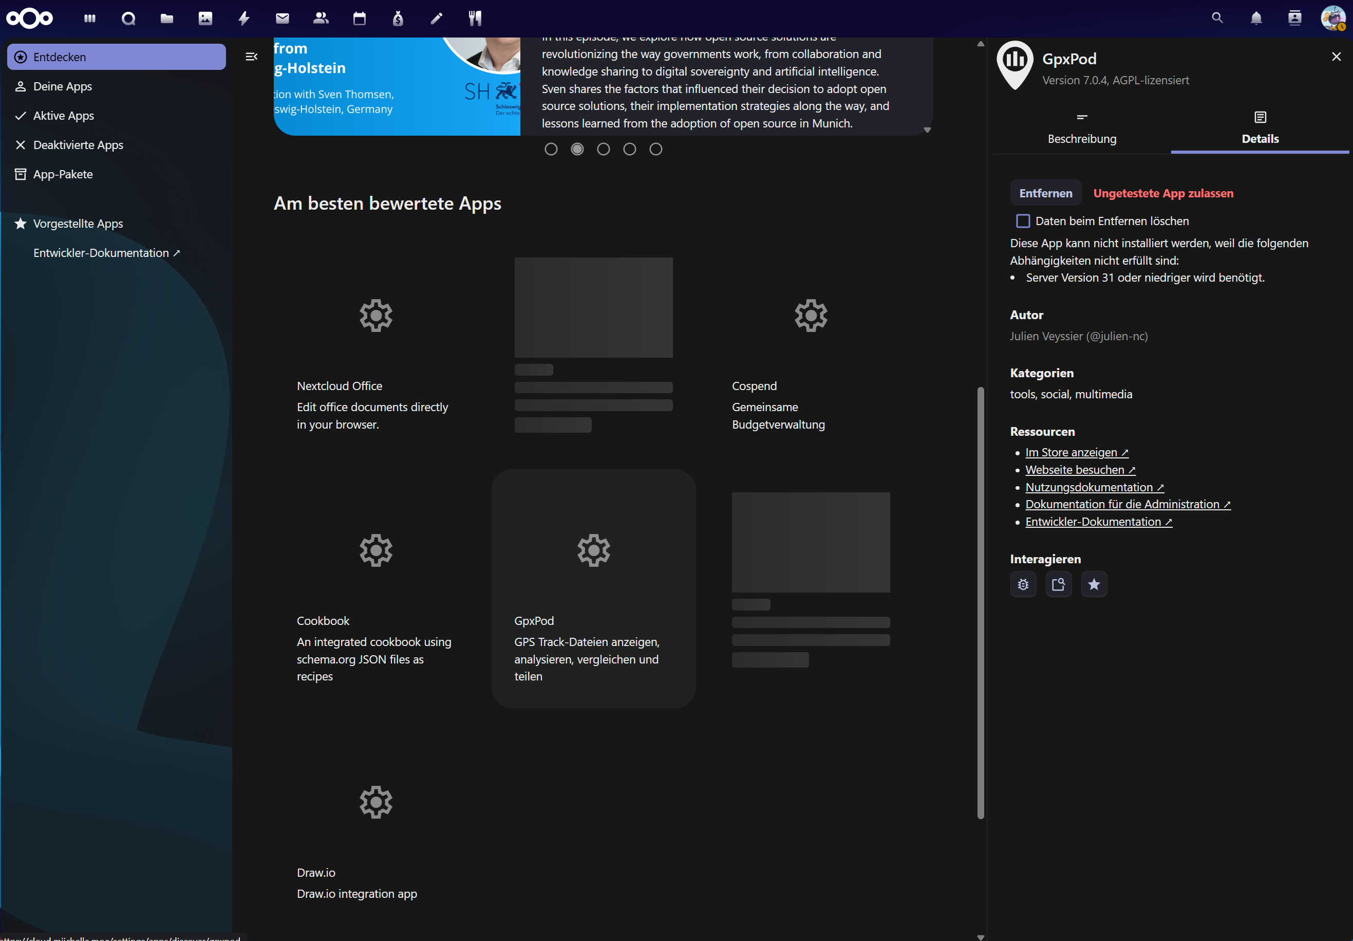Open the Talk app icon
The image size is (1353, 941).
point(128,19)
